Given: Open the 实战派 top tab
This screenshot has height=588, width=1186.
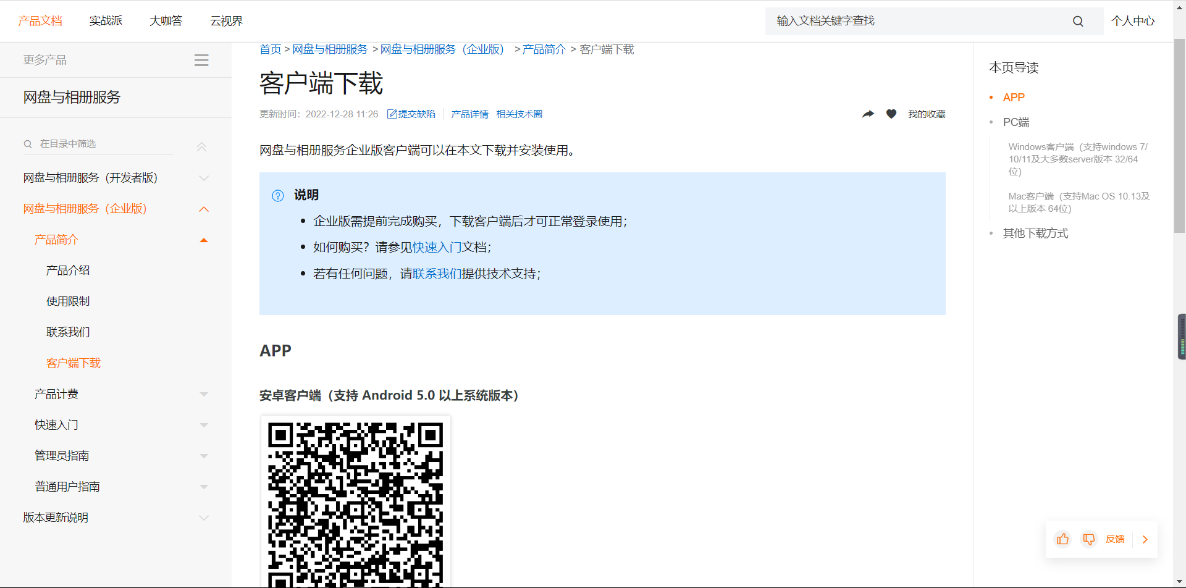Looking at the screenshot, I should pyautogui.click(x=106, y=21).
